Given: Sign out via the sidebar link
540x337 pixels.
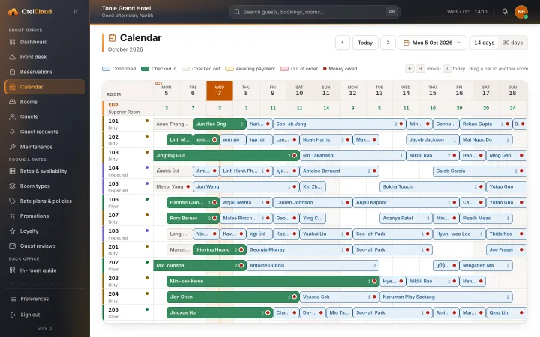Looking at the screenshot, I should 45,315.
